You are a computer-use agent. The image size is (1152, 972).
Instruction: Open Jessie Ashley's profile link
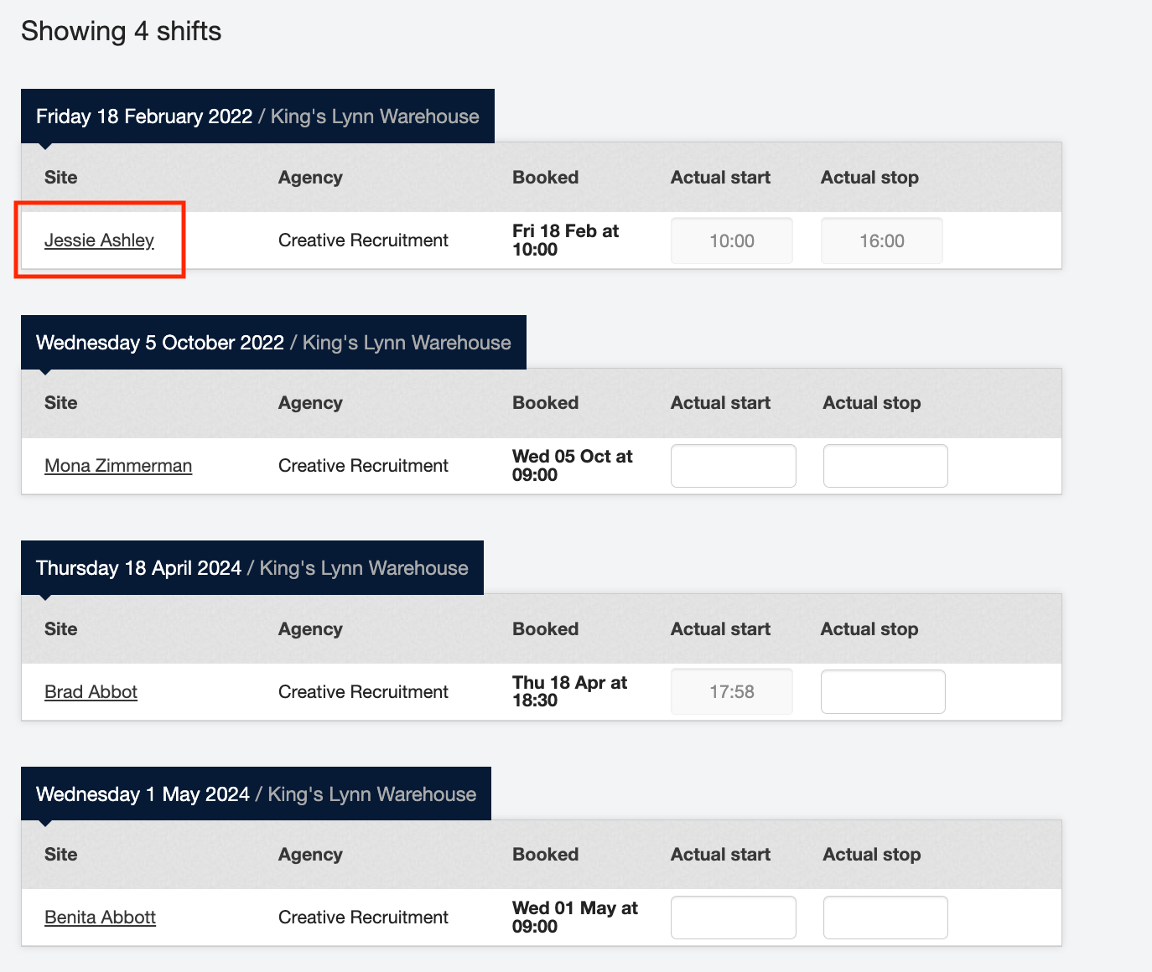[x=99, y=240]
